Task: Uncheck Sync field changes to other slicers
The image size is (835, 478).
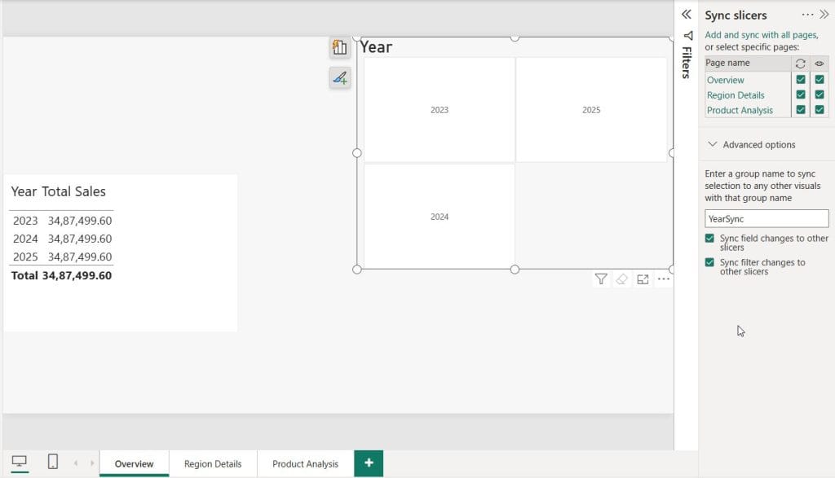Action: click(709, 239)
